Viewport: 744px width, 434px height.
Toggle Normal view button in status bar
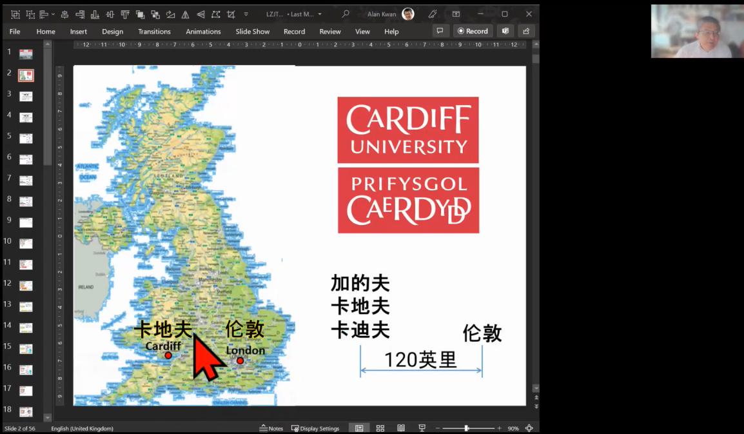(359, 428)
